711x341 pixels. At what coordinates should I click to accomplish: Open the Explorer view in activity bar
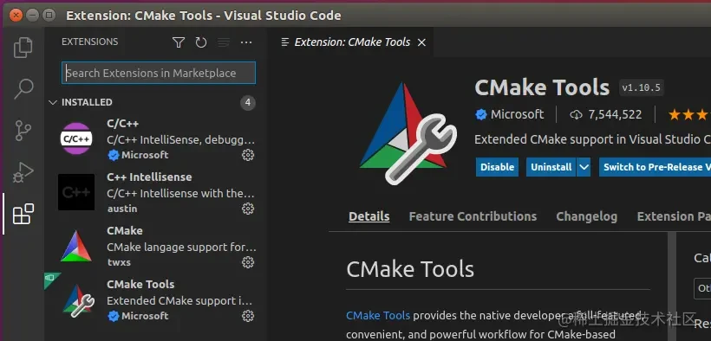click(23, 48)
